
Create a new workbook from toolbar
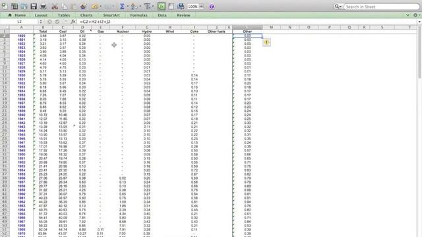pos(5,6)
